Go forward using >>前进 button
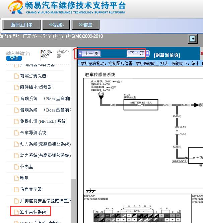 [x=85, y=25]
